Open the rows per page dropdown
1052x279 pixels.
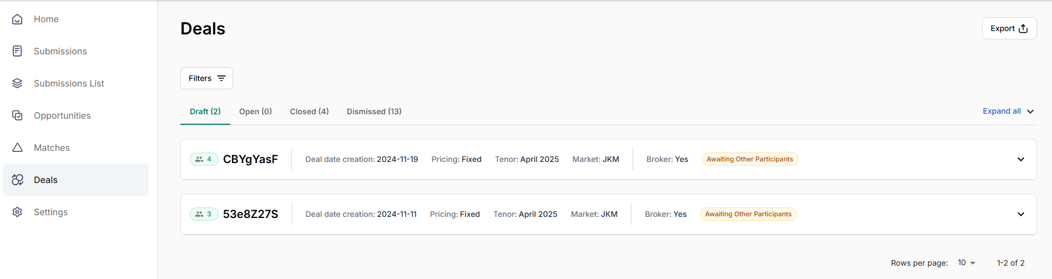(966, 263)
